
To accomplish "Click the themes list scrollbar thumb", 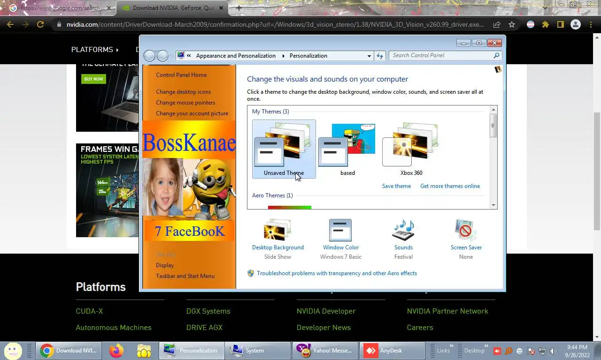I will (x=493, y=125).
